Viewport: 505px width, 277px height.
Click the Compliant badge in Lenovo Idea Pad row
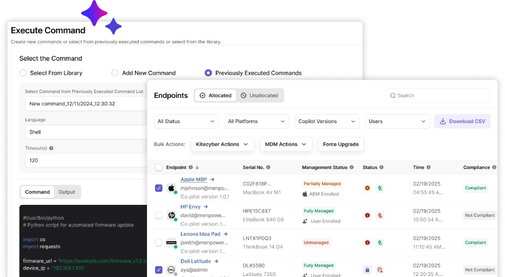pos(475,243)
